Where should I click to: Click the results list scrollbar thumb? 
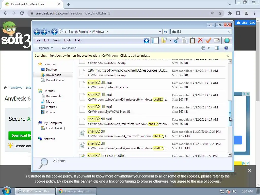[230, 113]
